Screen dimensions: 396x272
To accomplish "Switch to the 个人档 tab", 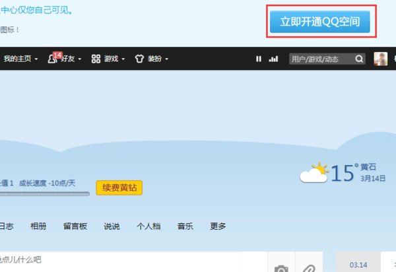I will tap(148, 226).
